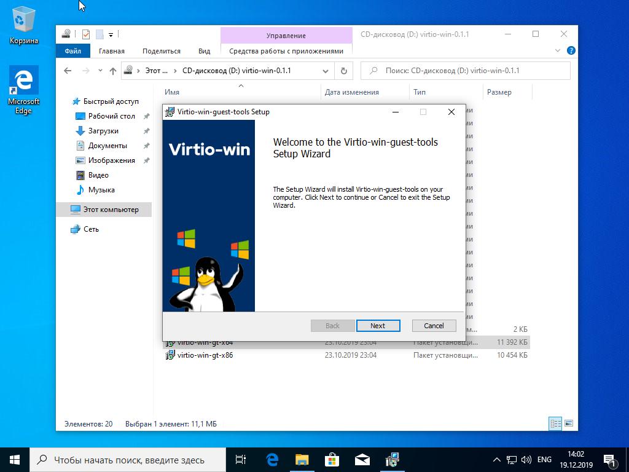Screen dimensions: 629x472
Task: Cancel the Virtio-win-guest-tools setup
Action: pyautogui.click(x=433, y=326)
